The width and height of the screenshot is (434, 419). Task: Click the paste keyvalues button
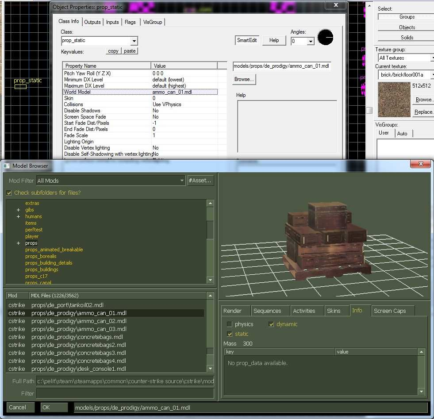[x=130, y=51]
